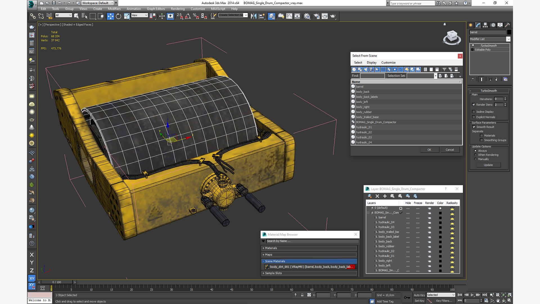Select the Always update option

[475, 151]
